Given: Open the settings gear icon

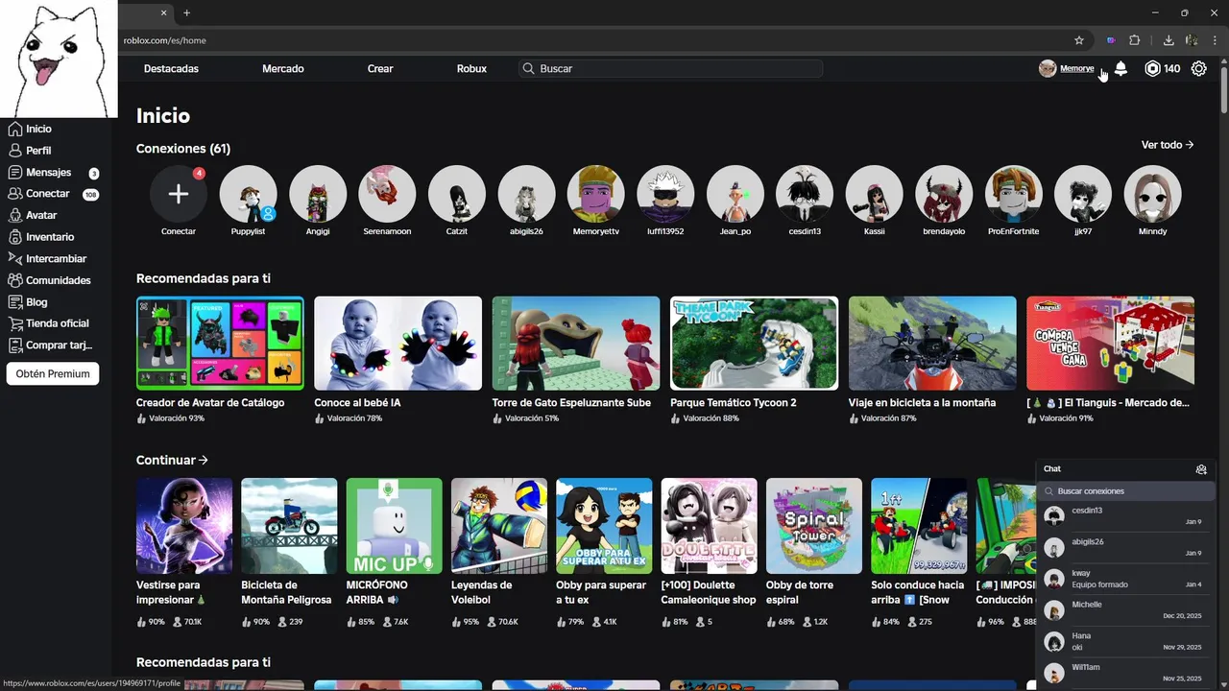Looking at the screenshot, I should tap(1198, 68).
